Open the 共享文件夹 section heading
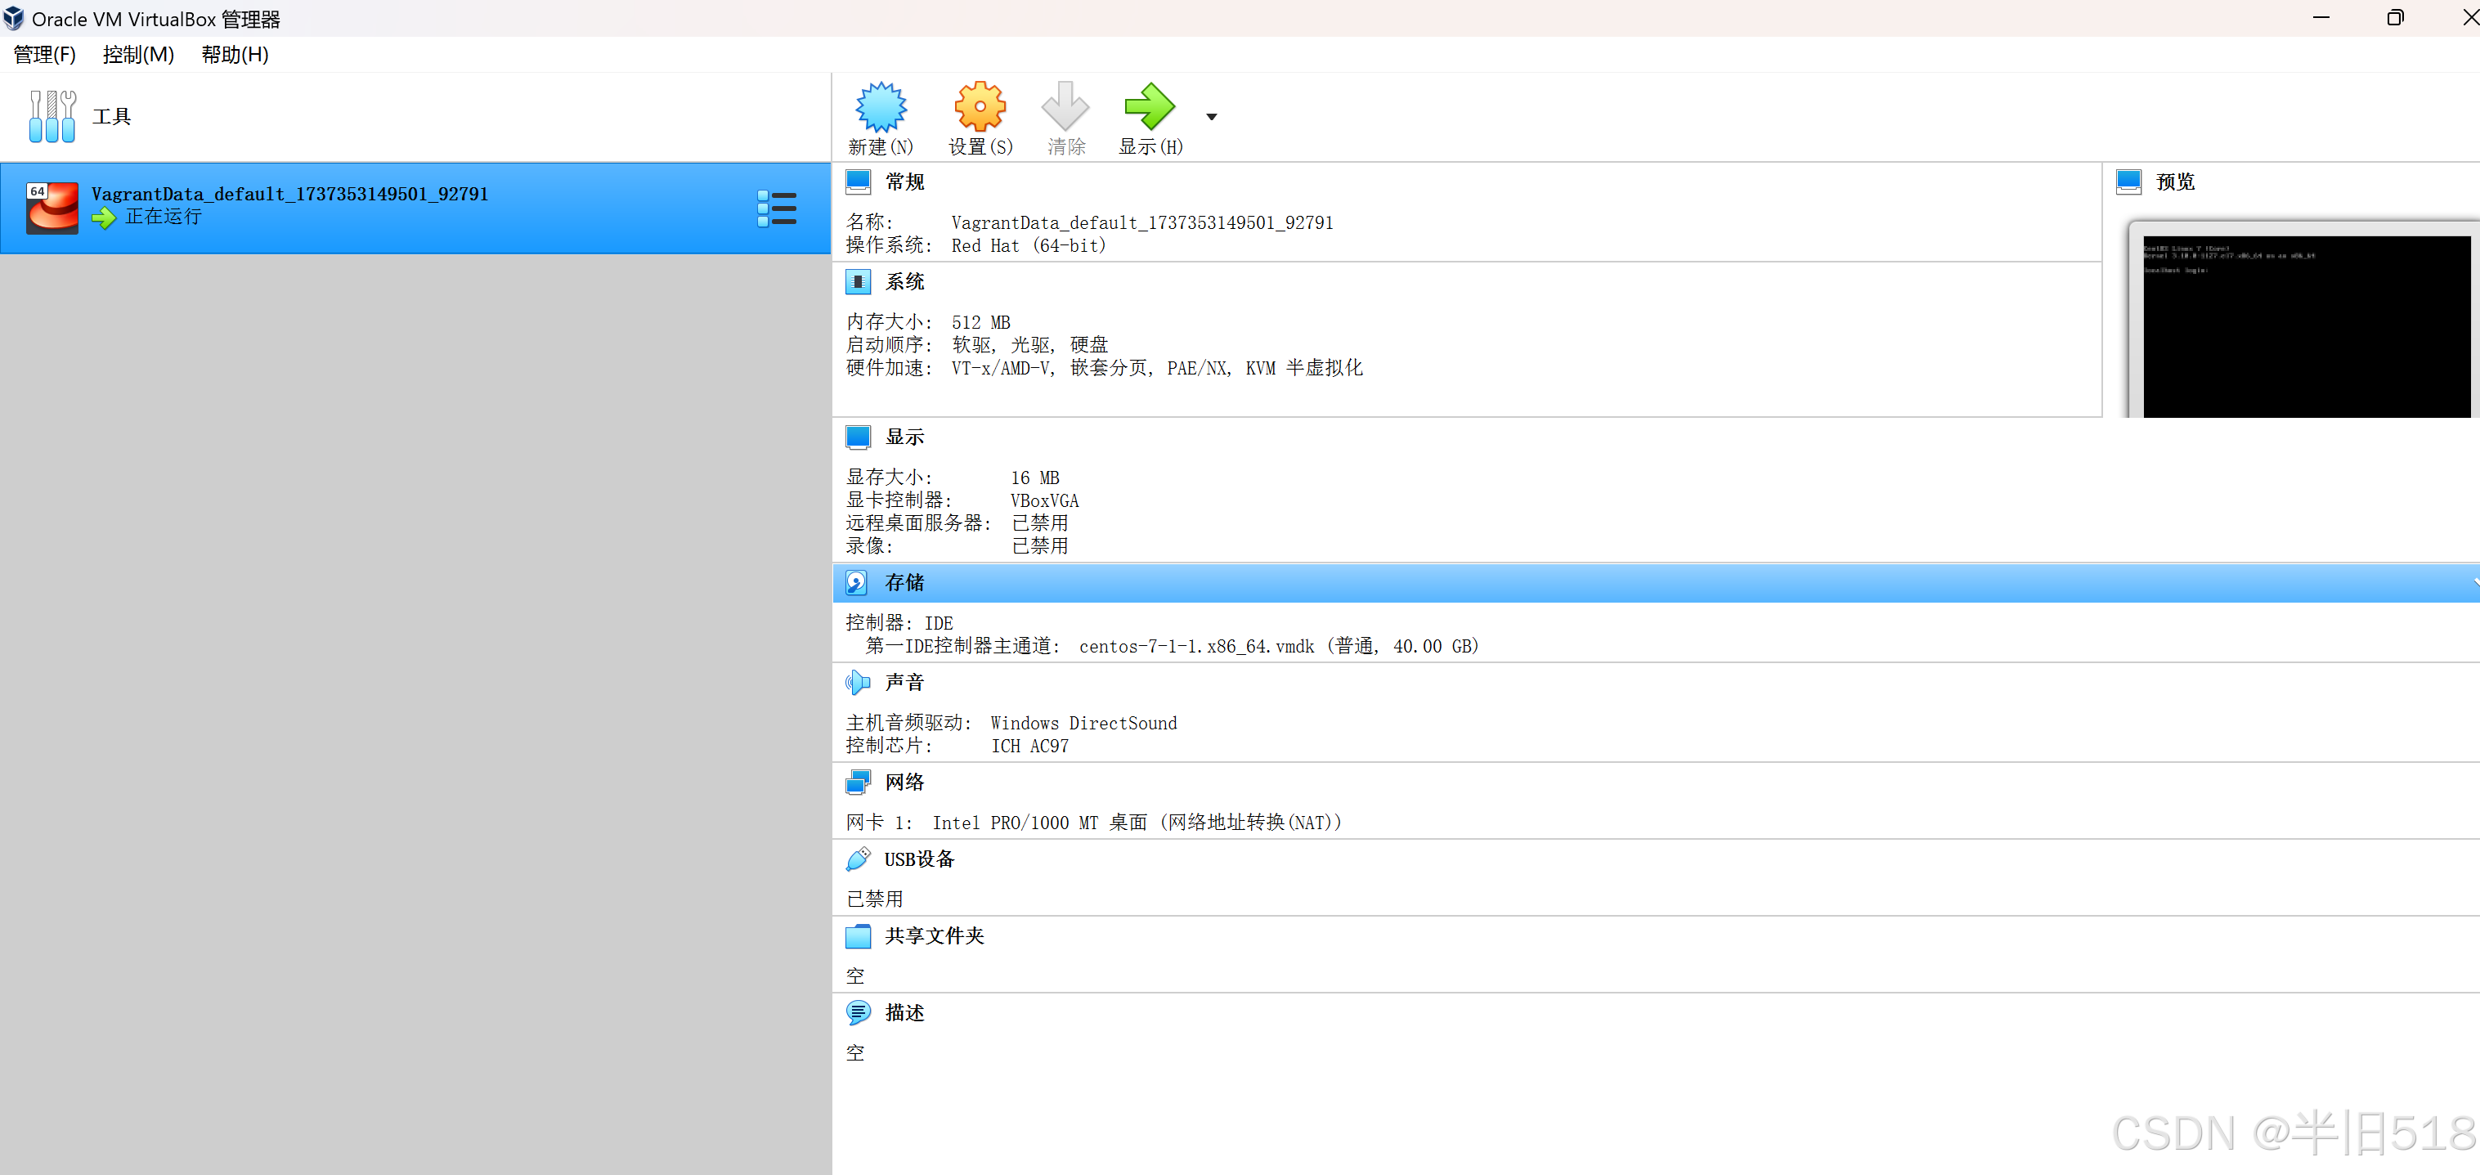The image size is (2480, 1175). click(x=935, y=936)
